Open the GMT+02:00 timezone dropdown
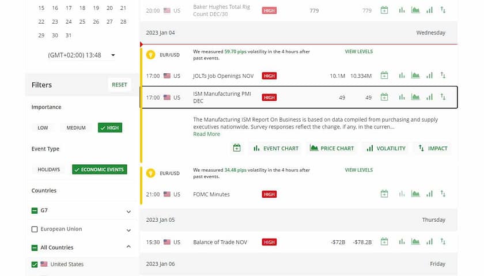This screenshot has height=276, width=484. click(x=81, y=55)
